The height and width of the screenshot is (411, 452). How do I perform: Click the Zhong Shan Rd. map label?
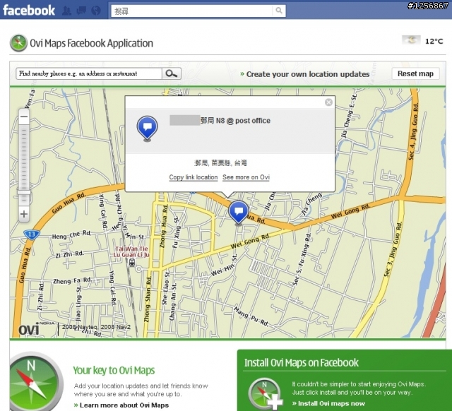[x=148, y=299]
